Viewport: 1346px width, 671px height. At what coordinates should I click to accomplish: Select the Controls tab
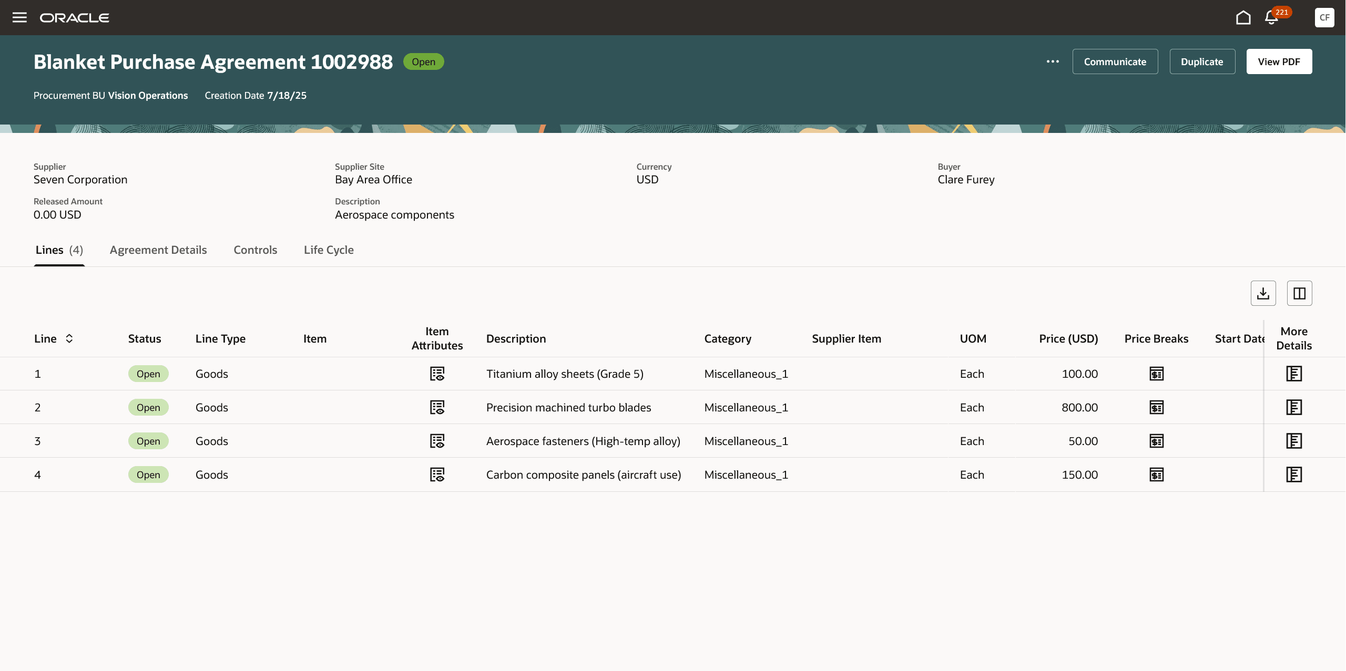[x=255, y=250]
